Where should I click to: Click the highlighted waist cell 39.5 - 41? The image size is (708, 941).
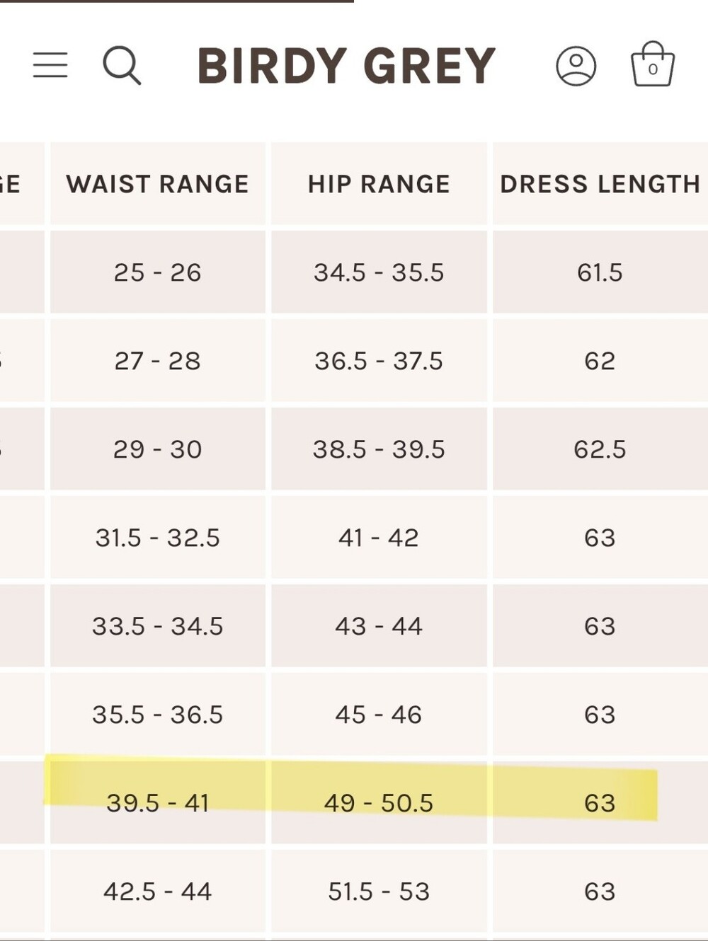158,802
